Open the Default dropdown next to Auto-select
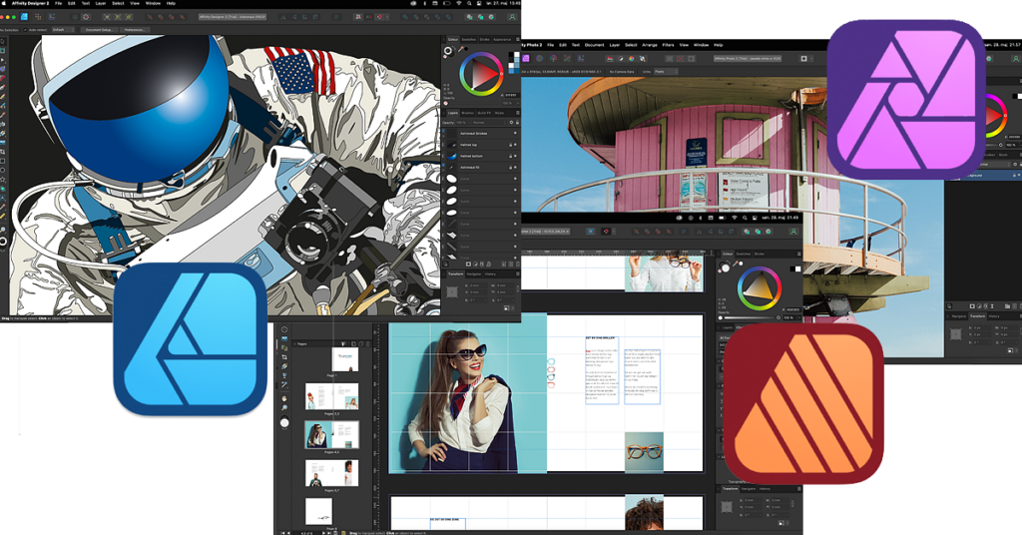 pyautogui.click(x=63, y=30)
